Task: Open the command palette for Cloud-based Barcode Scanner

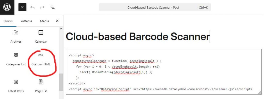Action: 155,7
